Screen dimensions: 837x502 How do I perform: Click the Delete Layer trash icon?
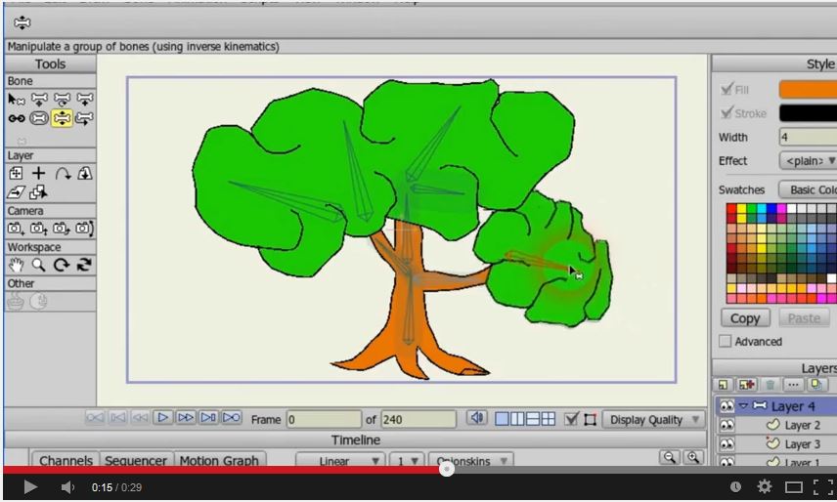(x=770, y=384)
